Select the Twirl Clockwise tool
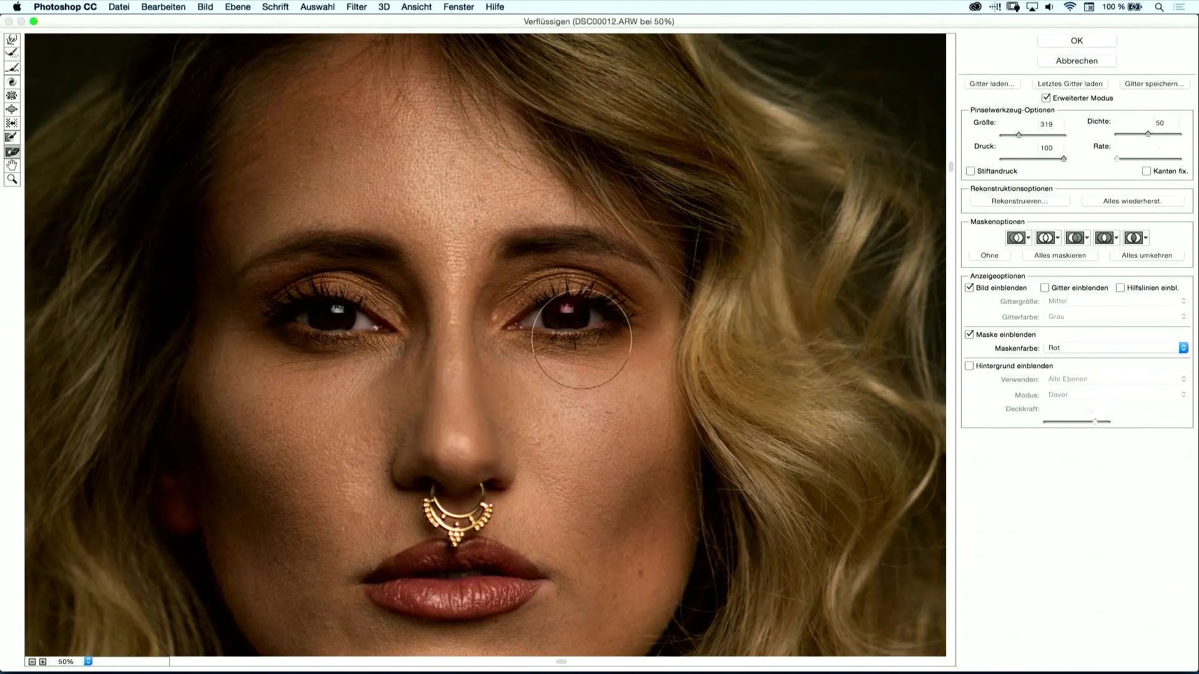 tap(12, 82)
